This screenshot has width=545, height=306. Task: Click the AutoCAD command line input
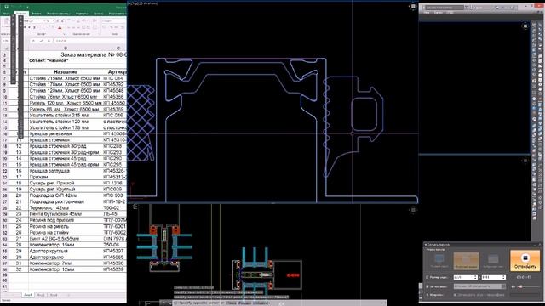[278, 303]
